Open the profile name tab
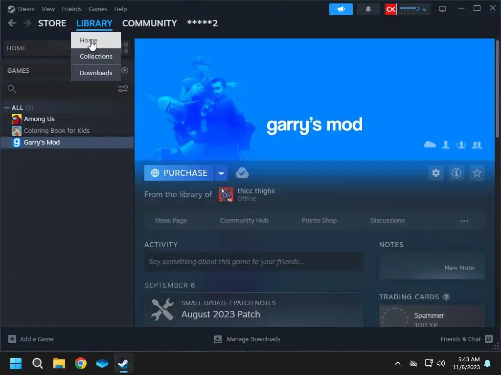 pos(202,23)
